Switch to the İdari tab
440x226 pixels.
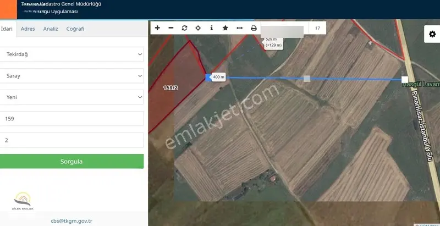pos(7,29)
